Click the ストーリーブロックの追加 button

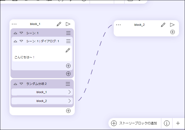click(134, 123)
